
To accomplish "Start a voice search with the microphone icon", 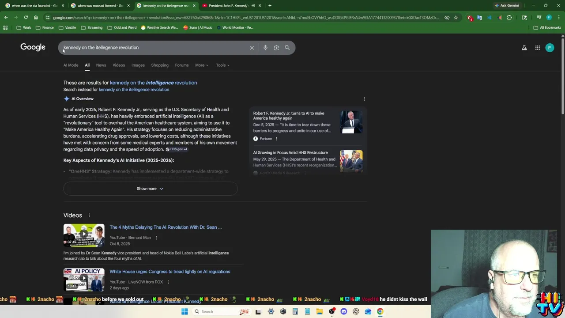I will (265, 48).
